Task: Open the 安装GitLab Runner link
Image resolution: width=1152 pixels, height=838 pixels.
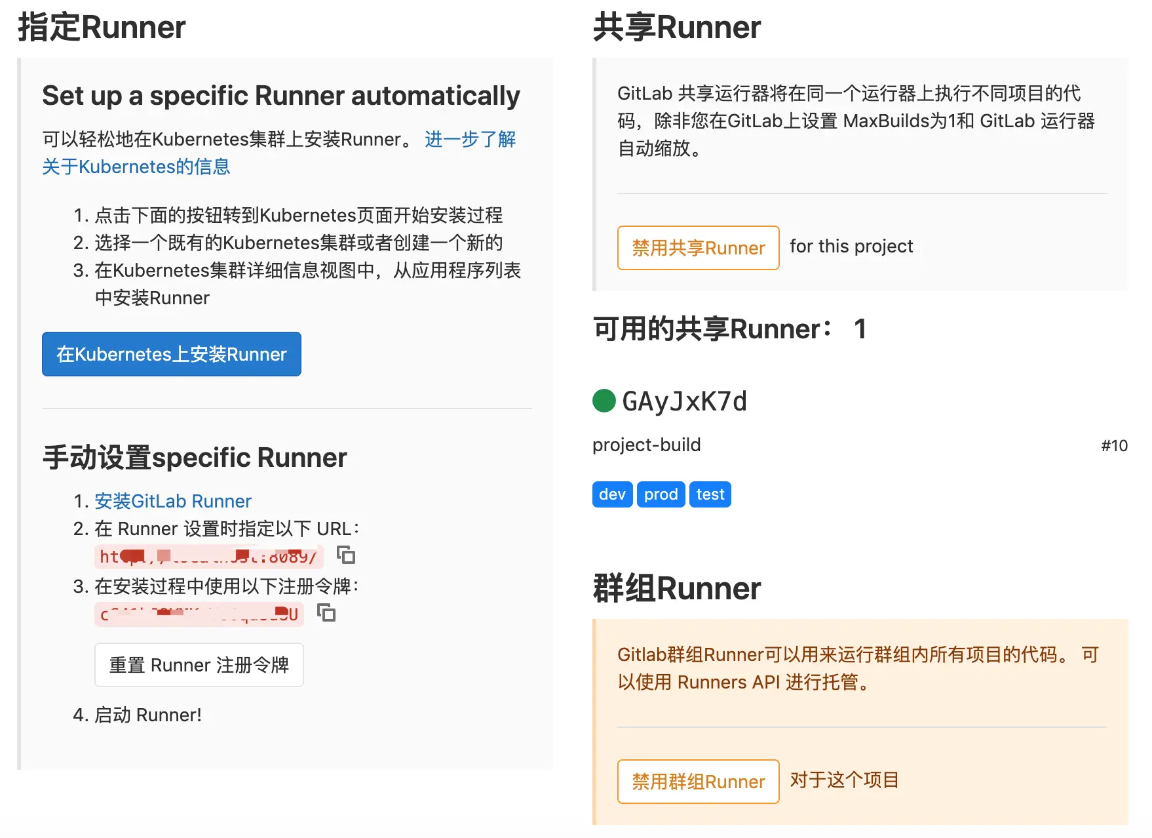Action: pos(172,501)
